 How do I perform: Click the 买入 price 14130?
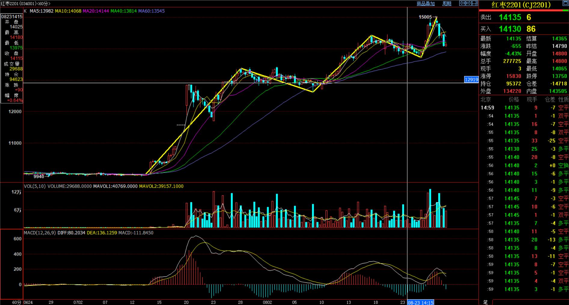[510, 29]
